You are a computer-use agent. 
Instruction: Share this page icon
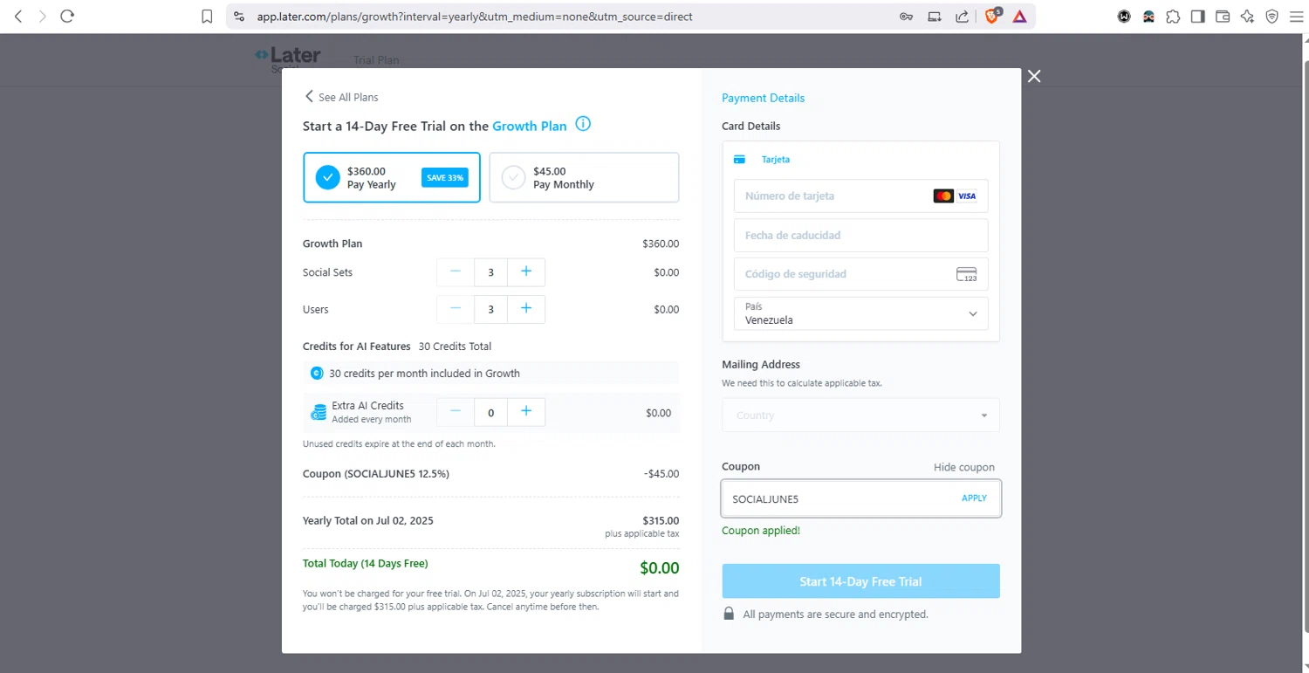pos(962,16)
